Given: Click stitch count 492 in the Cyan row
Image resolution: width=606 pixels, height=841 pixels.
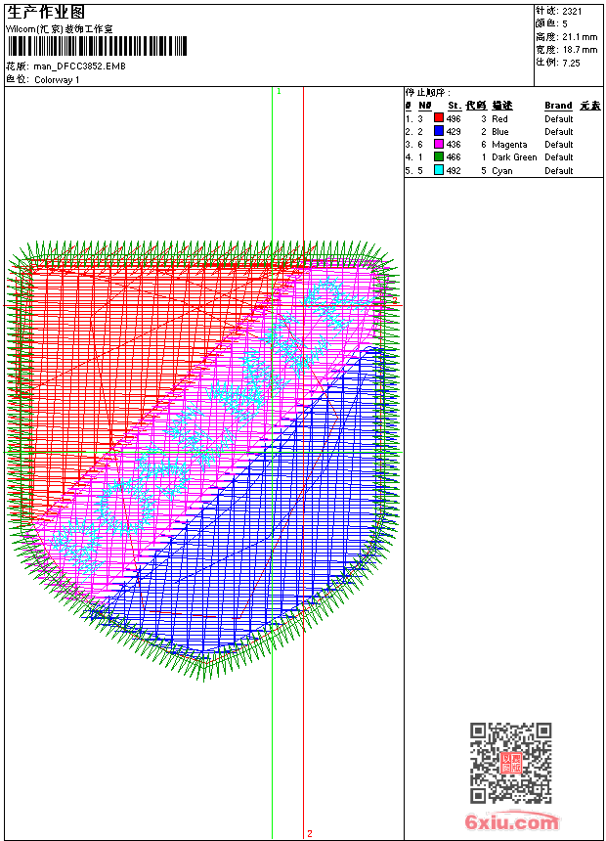Looking at the screenshot, I should pyautogui.click(x=454, y=170).
